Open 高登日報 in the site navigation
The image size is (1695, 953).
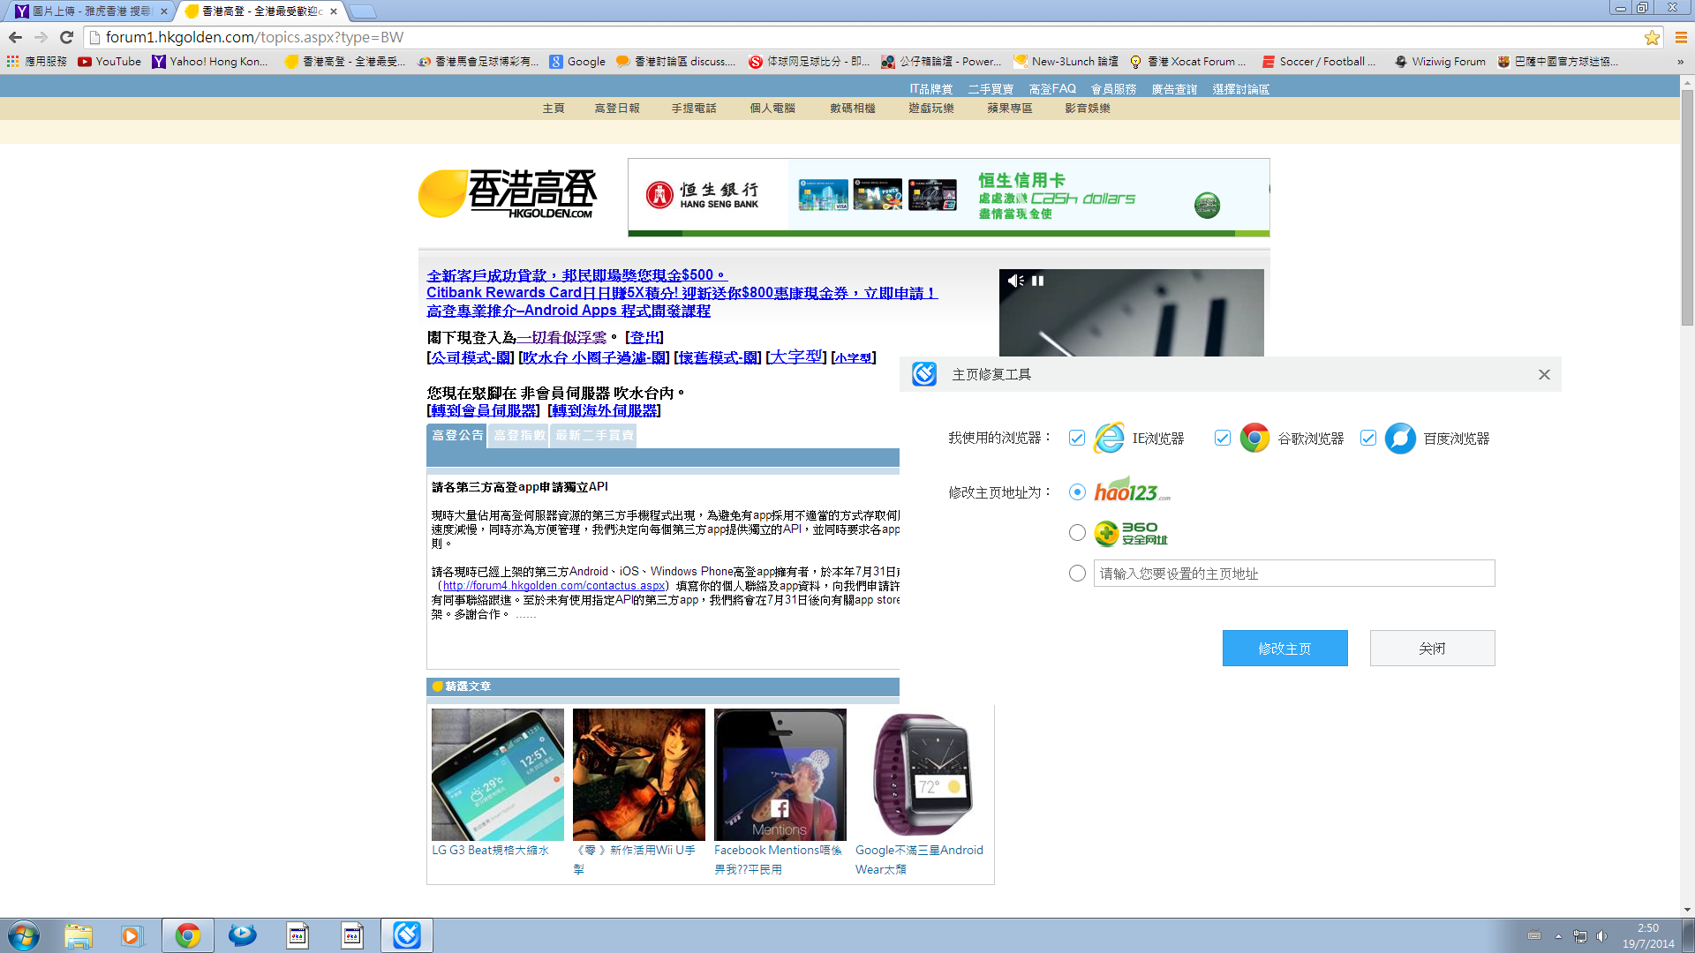(616, 108)
